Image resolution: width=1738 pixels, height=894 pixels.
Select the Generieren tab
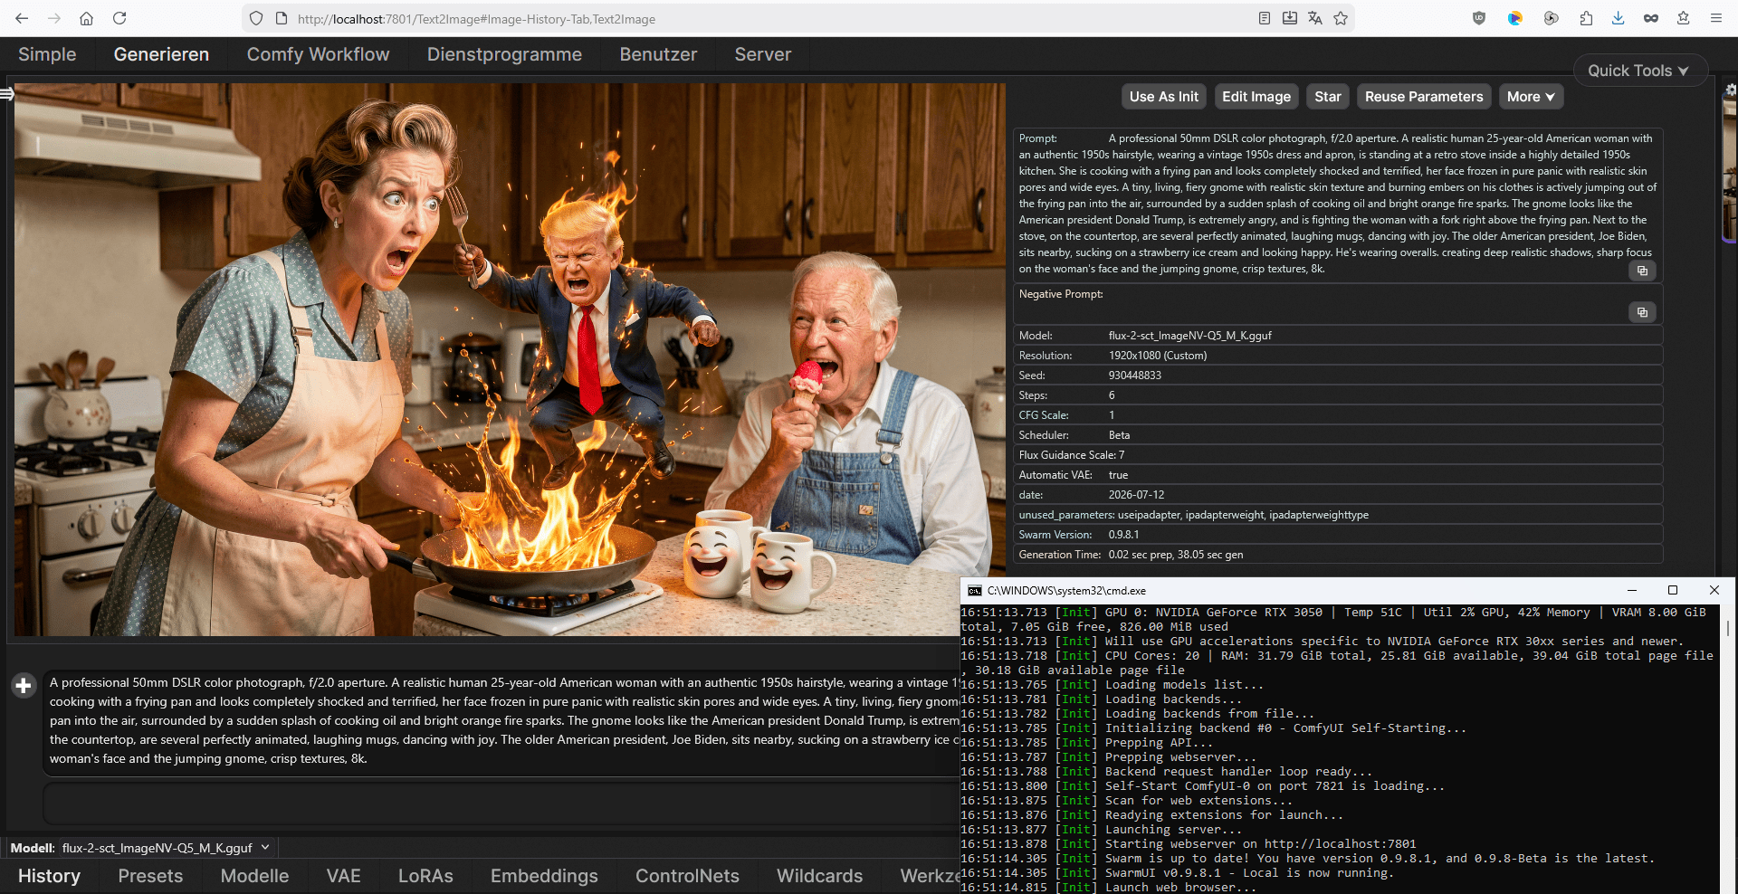(x=161, y=54)
